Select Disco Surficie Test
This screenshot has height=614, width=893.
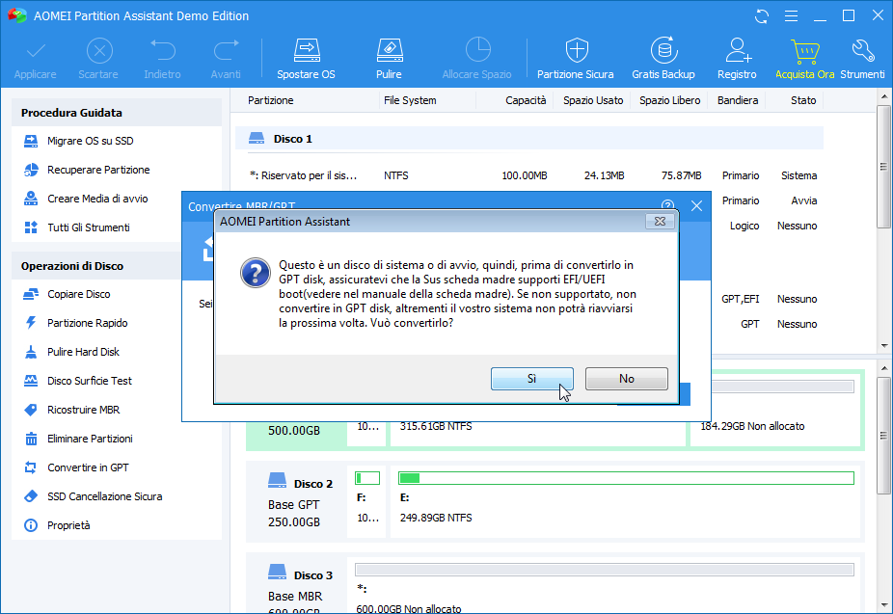point(77,382)
